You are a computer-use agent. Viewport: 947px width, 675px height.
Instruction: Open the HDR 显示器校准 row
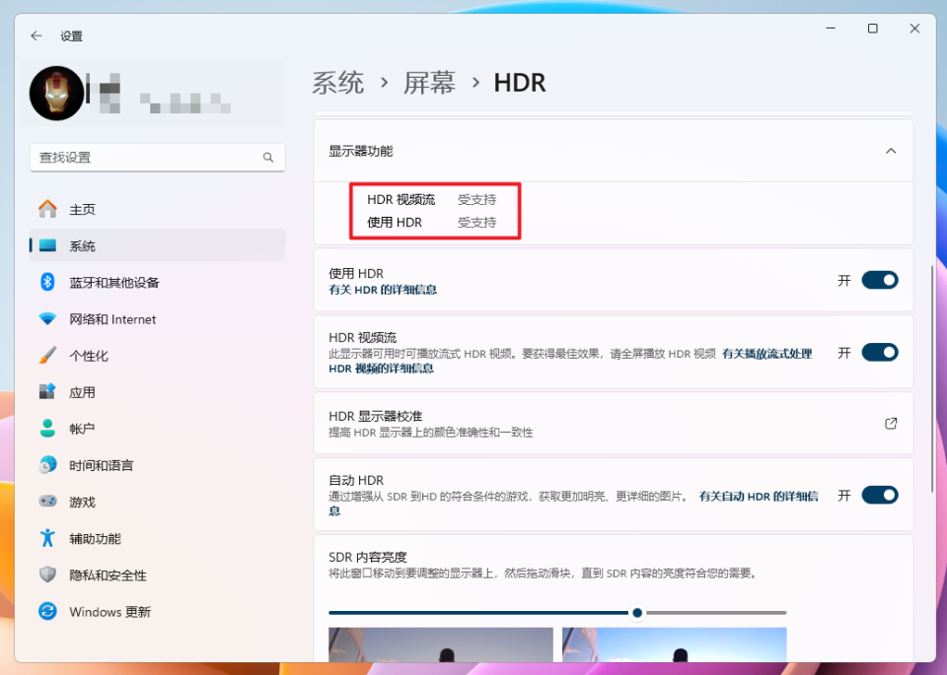pos(613,424)
